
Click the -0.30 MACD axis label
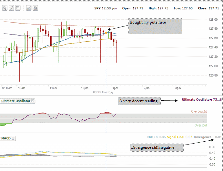[x=212, y=165]
